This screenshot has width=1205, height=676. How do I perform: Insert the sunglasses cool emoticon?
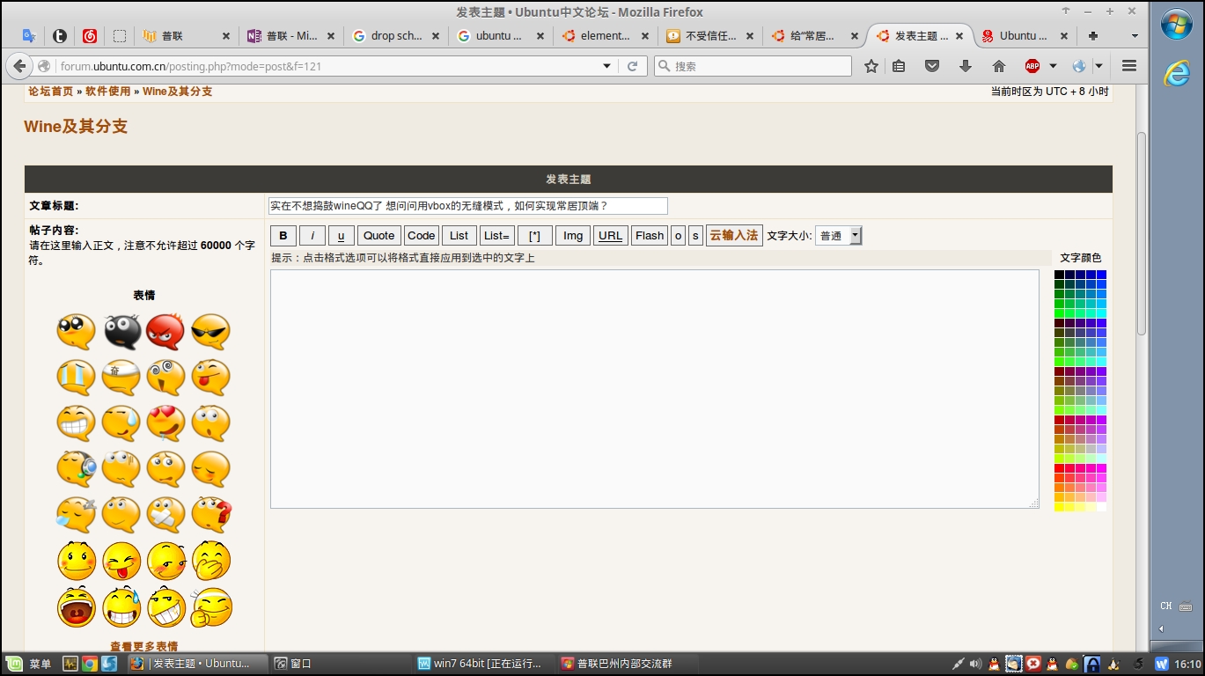[x=210, y=332]
